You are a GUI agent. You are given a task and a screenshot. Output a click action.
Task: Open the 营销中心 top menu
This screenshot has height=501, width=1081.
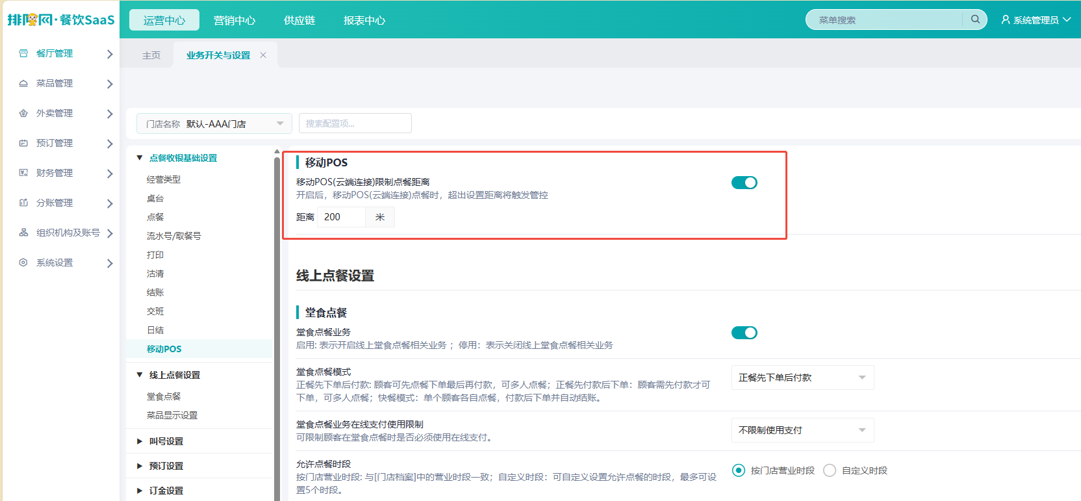coord(235,20)
